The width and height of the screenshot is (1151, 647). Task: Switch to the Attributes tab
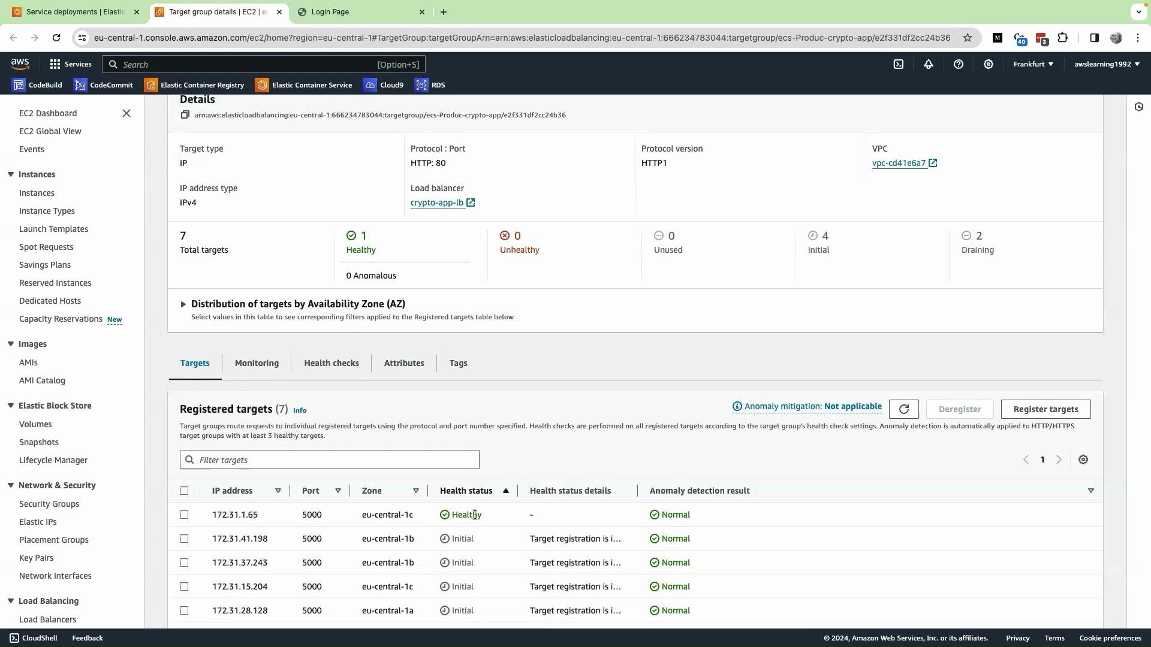[x=404, y=363]
